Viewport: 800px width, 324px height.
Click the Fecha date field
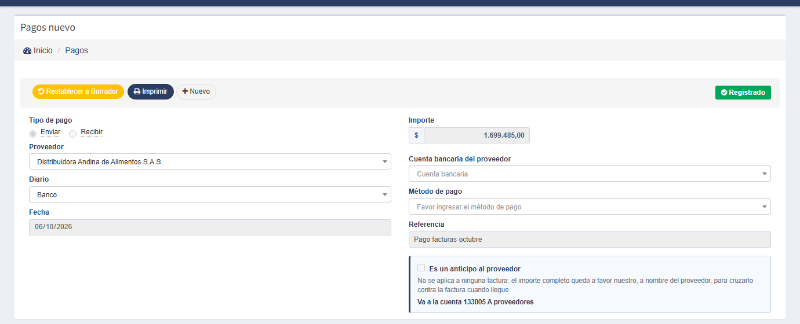(210, 227)
